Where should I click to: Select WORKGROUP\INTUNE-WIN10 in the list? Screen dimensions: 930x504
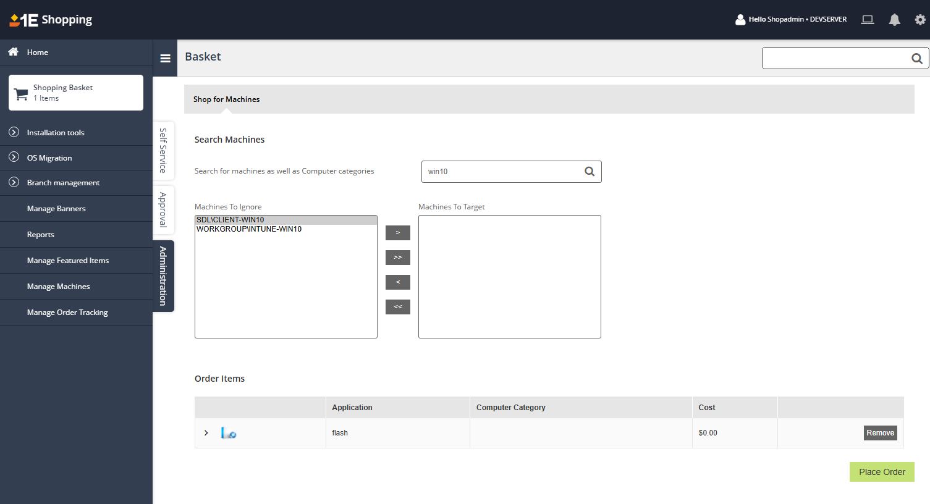coord(249,229)
